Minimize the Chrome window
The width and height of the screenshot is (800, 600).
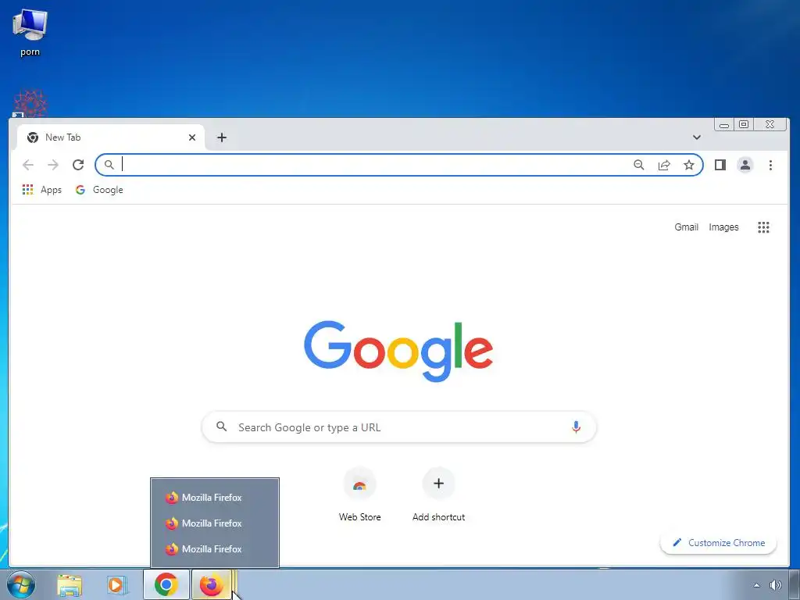click(724, 124)
